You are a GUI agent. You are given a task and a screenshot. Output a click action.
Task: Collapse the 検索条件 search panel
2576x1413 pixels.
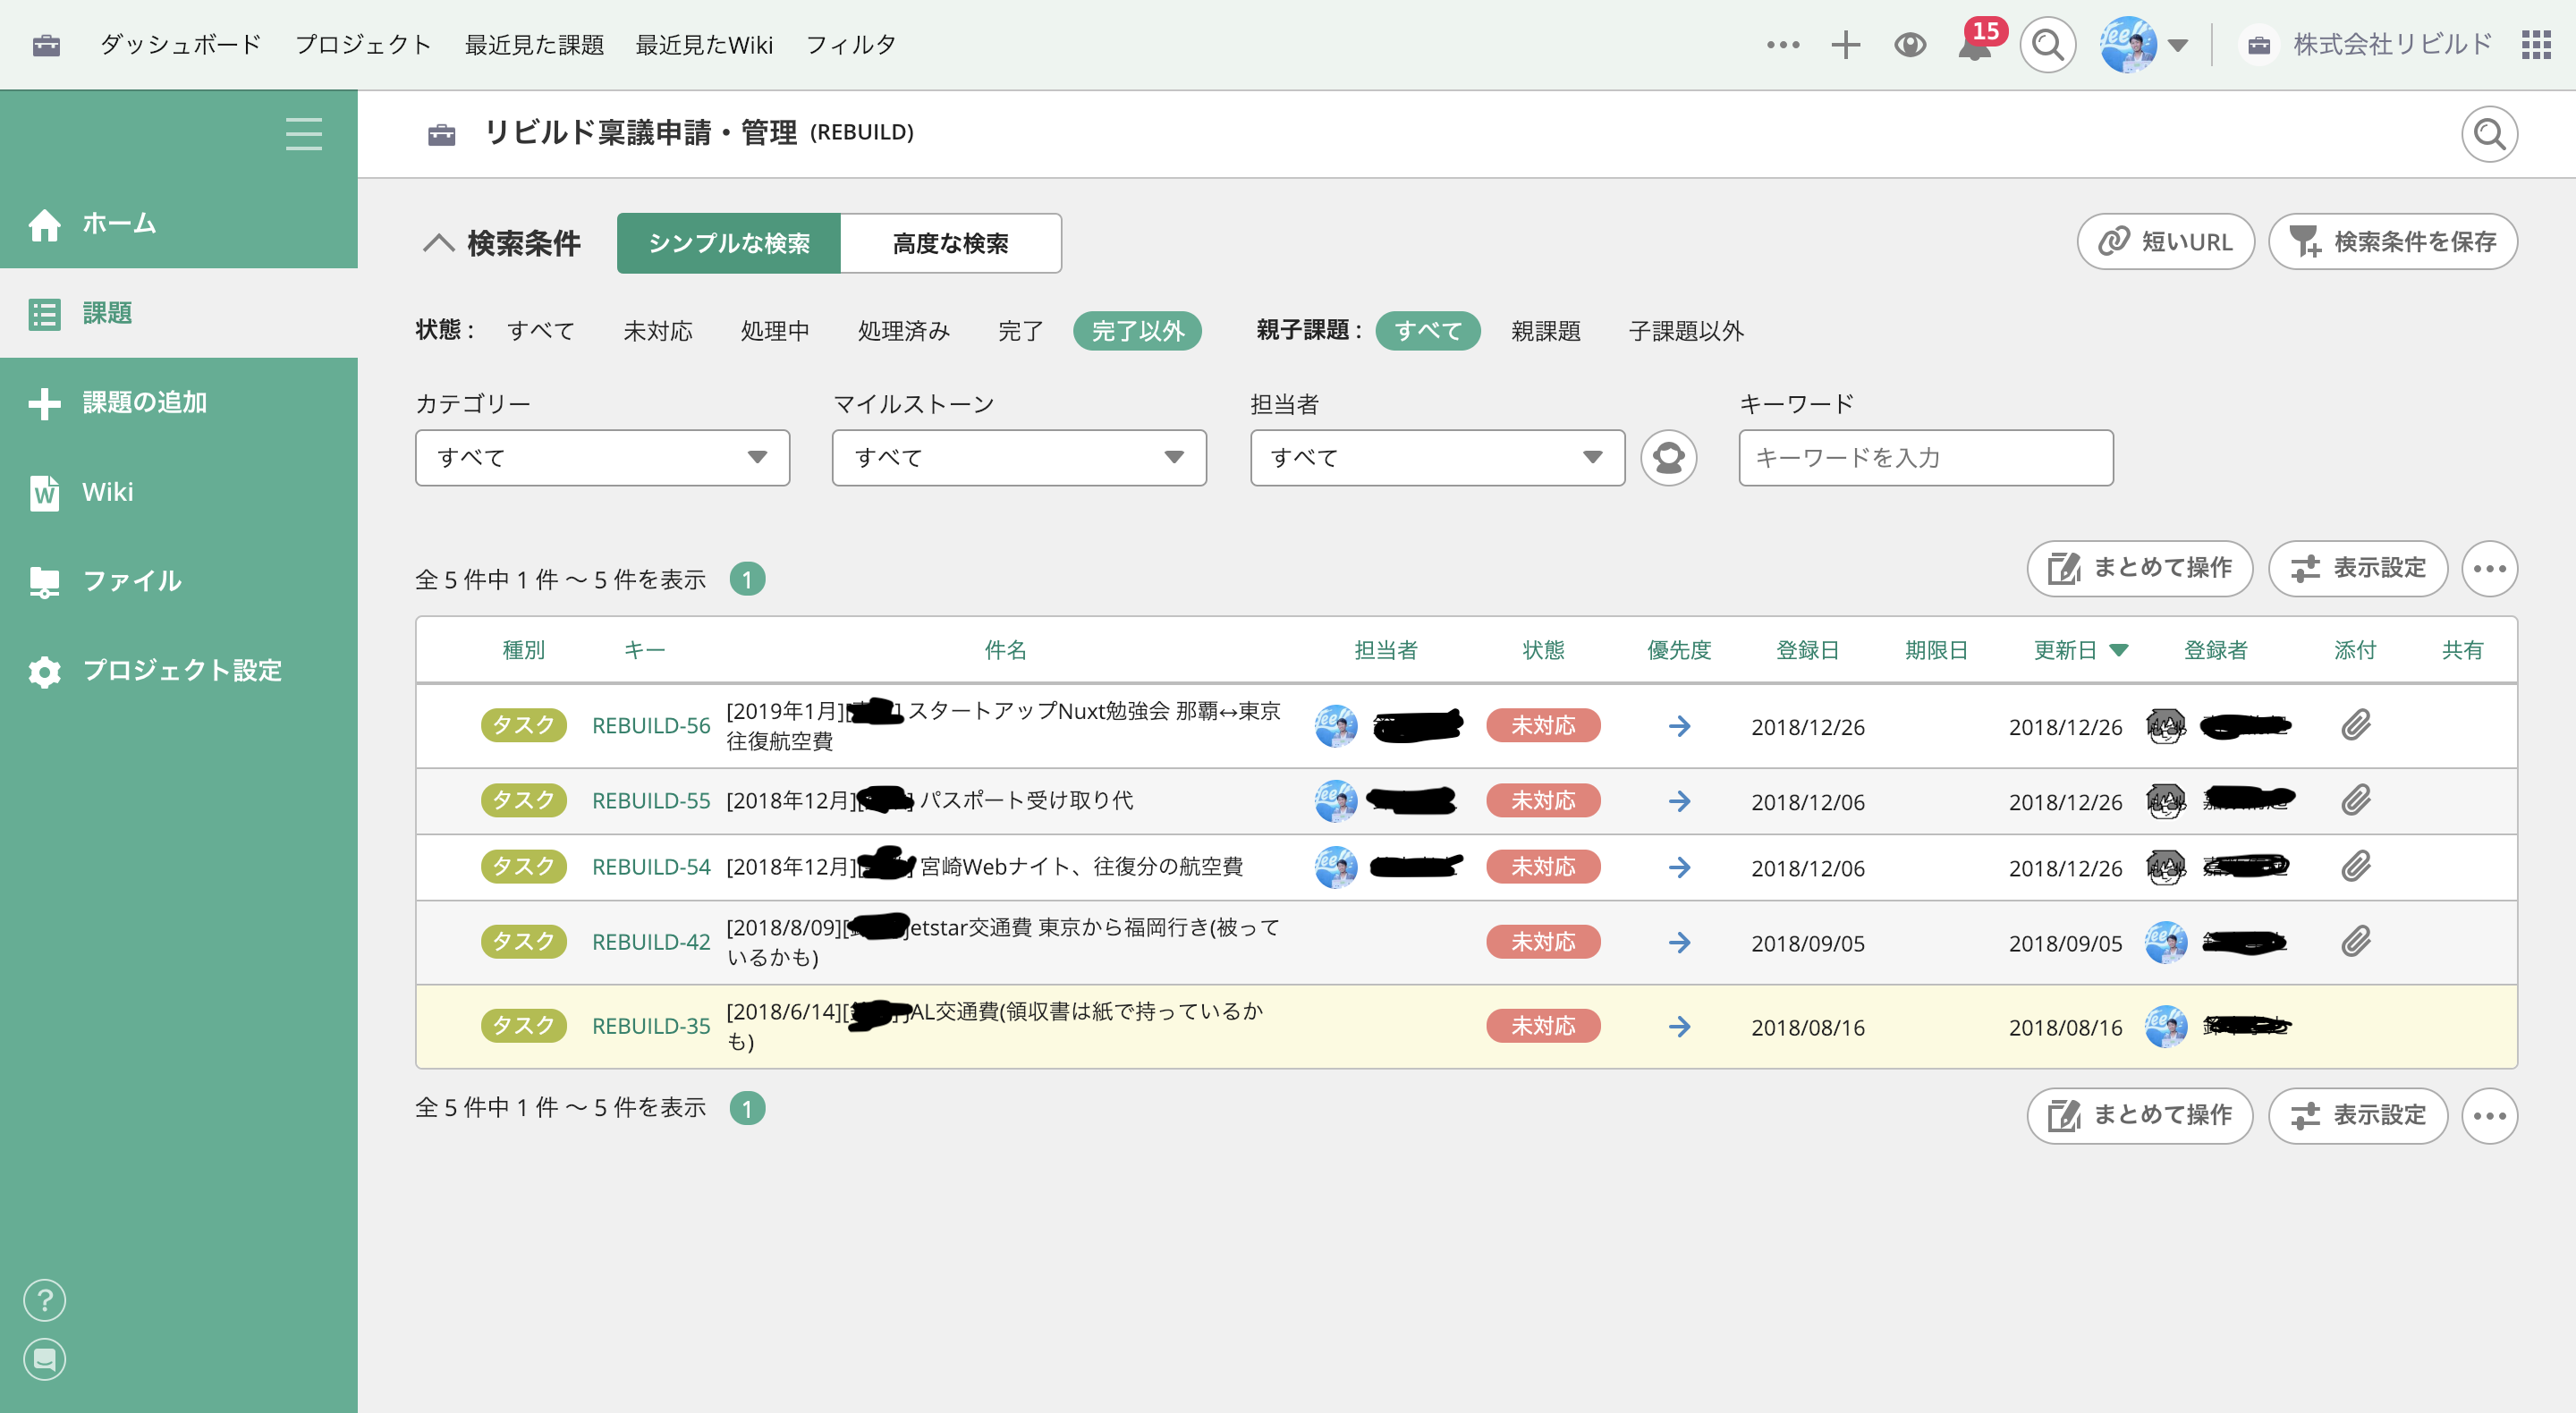point(438,242)
